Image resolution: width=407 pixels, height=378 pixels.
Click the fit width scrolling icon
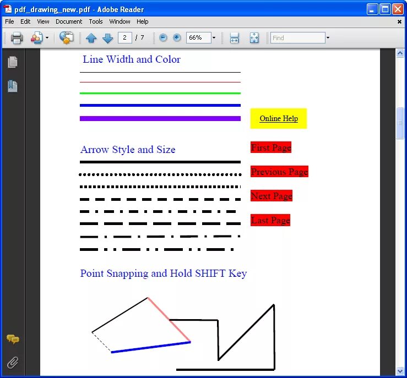234,38
